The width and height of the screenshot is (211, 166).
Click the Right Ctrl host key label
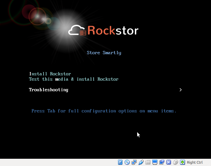coord(195,162)
